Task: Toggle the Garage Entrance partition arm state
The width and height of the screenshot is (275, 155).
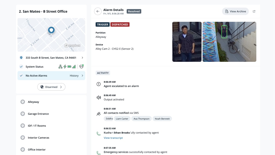Action: tap(23, 114)
